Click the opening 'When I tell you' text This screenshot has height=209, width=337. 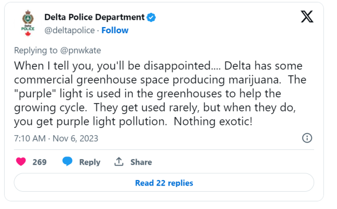point(49,67)
